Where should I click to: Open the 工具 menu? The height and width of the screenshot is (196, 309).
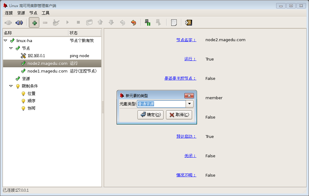click(x=46, y=13)
